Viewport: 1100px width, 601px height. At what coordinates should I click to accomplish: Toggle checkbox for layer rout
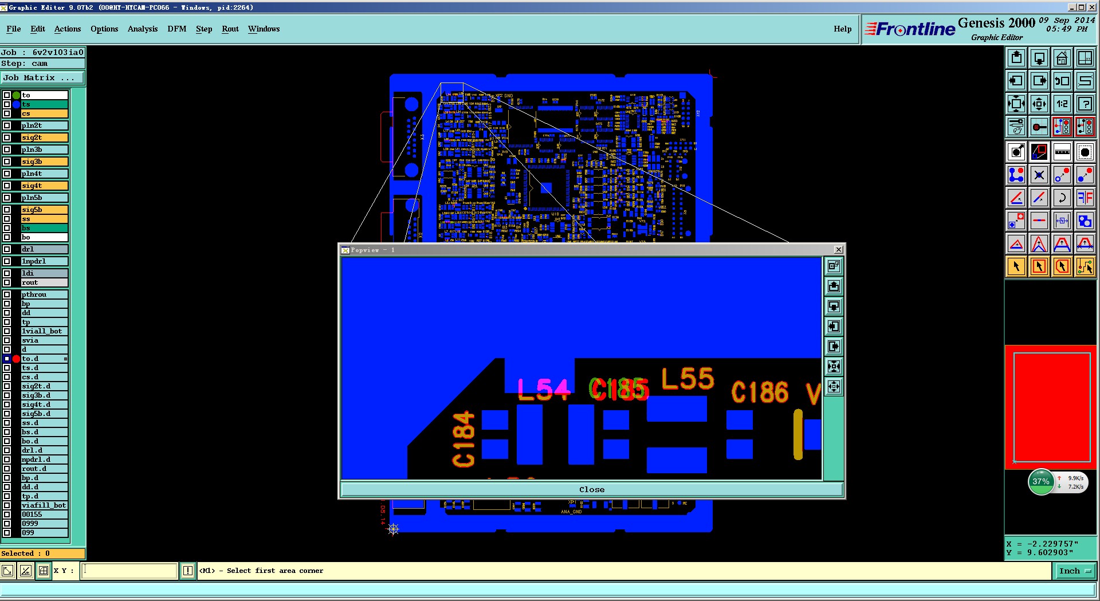pos(7,282)
